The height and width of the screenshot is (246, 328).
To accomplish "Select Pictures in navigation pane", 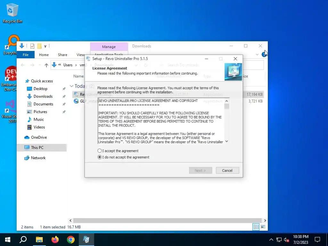I will pyautogui.click(x=40, y=112).
